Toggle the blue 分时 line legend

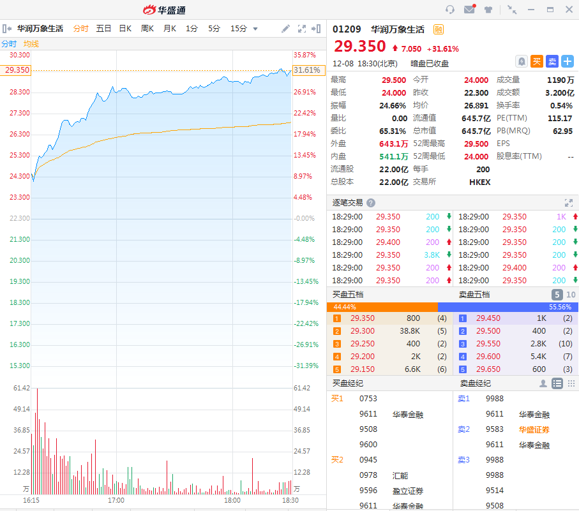coord(9,44)
